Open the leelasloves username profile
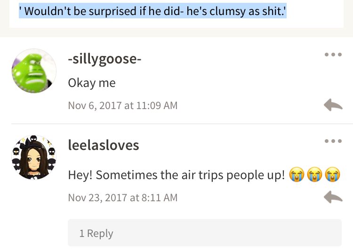 pos(104,145)
